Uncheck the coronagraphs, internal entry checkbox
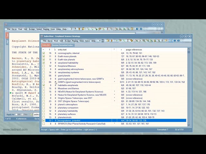 tap(43, 53)
